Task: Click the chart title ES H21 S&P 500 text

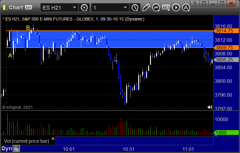Action: (x=73, y=19)
